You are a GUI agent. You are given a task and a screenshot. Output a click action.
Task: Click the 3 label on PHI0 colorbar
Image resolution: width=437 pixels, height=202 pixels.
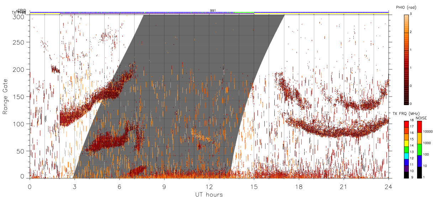click(411, 15)
